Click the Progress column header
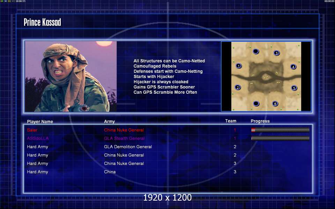 coord(260,121)
